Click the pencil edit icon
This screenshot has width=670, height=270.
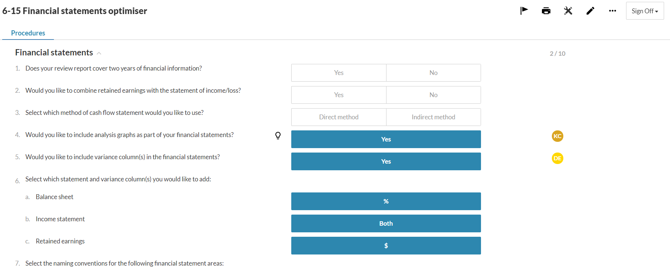(x=590, y=11)
